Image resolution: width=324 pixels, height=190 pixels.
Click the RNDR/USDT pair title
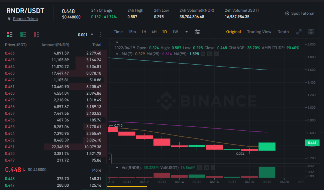coord(25,11)
